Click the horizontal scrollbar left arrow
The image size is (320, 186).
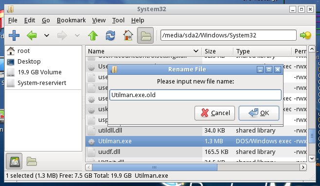point(89,167)
